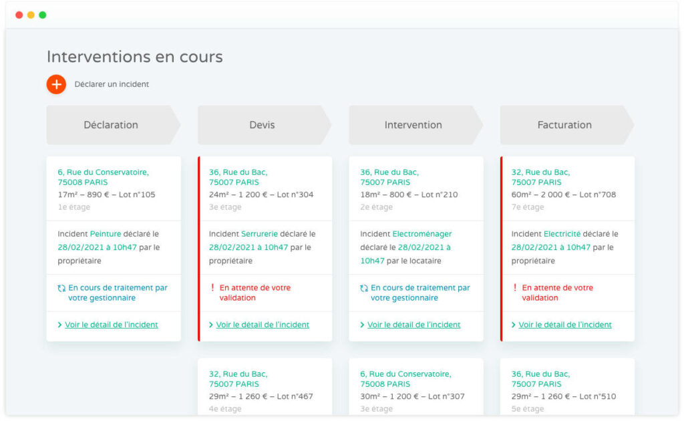Open incident detail link for Lot n°304
Screen dimensions: 684x421
(x=263, y=325)
